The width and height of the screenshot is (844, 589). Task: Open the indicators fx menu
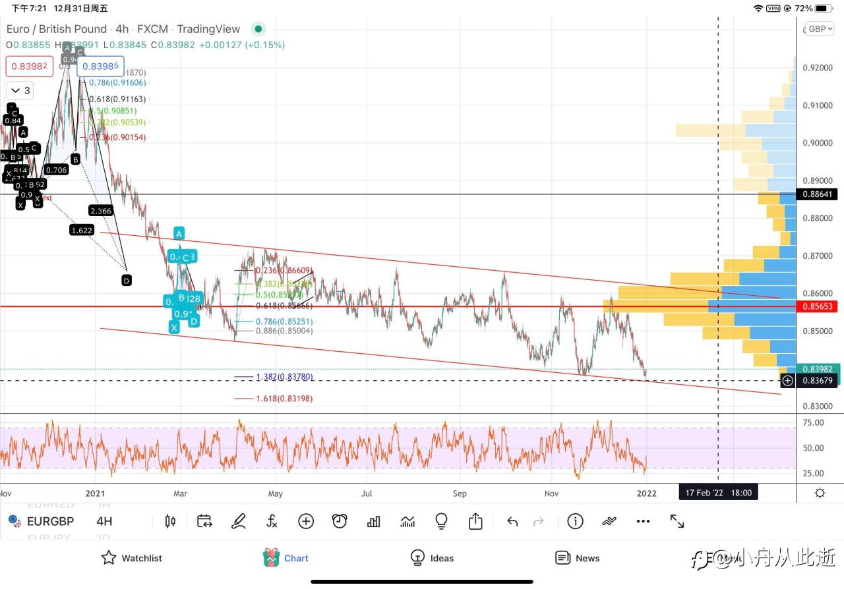pyautogui.click(x=272, y=521)
